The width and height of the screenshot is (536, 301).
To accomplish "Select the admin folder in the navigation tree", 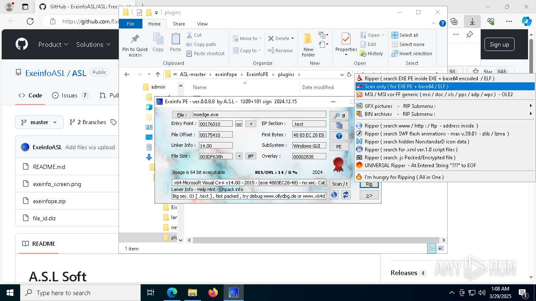I will pyautogui.click(x=158, y=87).
